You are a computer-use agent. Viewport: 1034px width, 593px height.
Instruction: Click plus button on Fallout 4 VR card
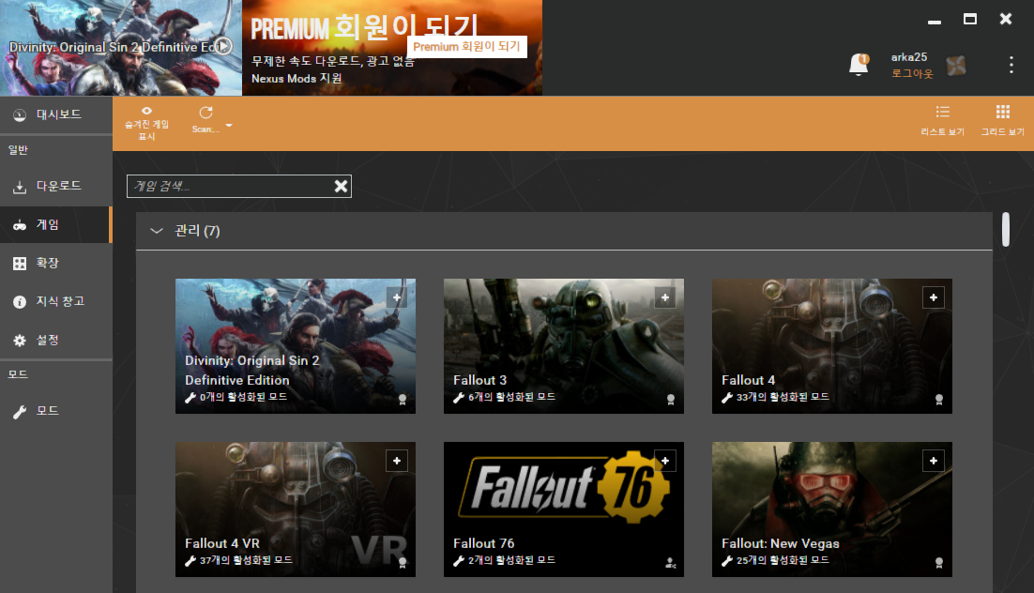click(x=397, y=461)
